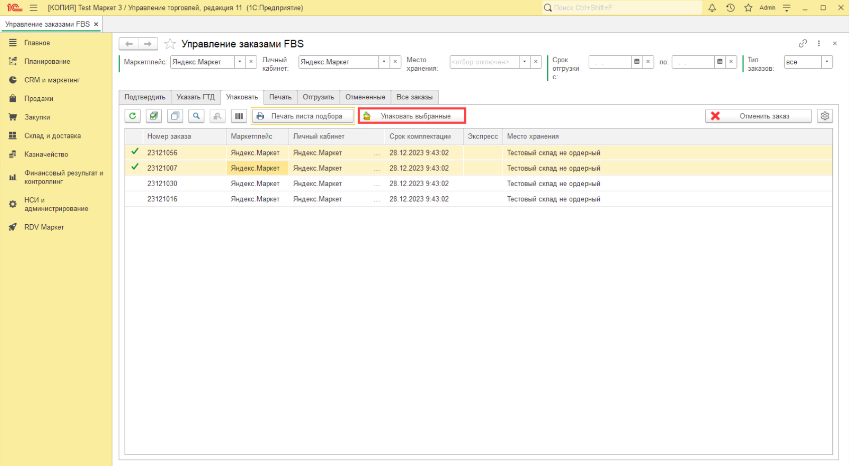Image resolution: width=849 pixels, height=466 pixels.
Task: Open Планирование section in sidebar
Action: coord(47,62)
